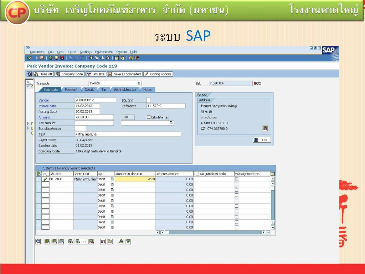Click the vendor address display icon
Viewport: 365px width, 274px height.
click(265, 128)
